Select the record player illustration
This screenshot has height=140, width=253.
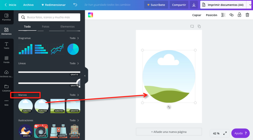tap(41, 131)
